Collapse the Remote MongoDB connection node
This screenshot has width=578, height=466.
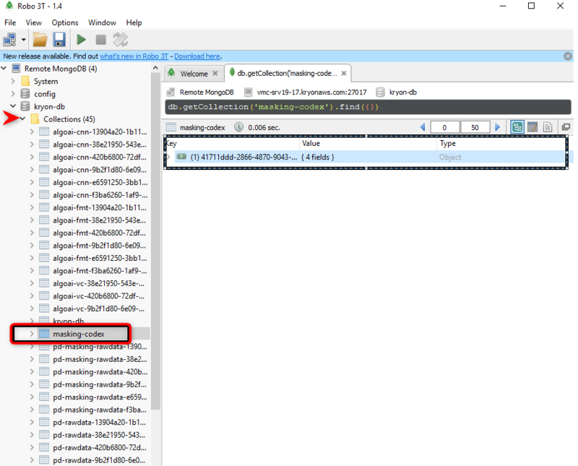4,68
